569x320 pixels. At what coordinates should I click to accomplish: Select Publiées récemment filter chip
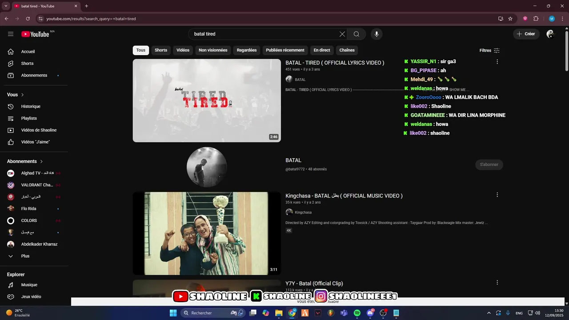point(285,50)
